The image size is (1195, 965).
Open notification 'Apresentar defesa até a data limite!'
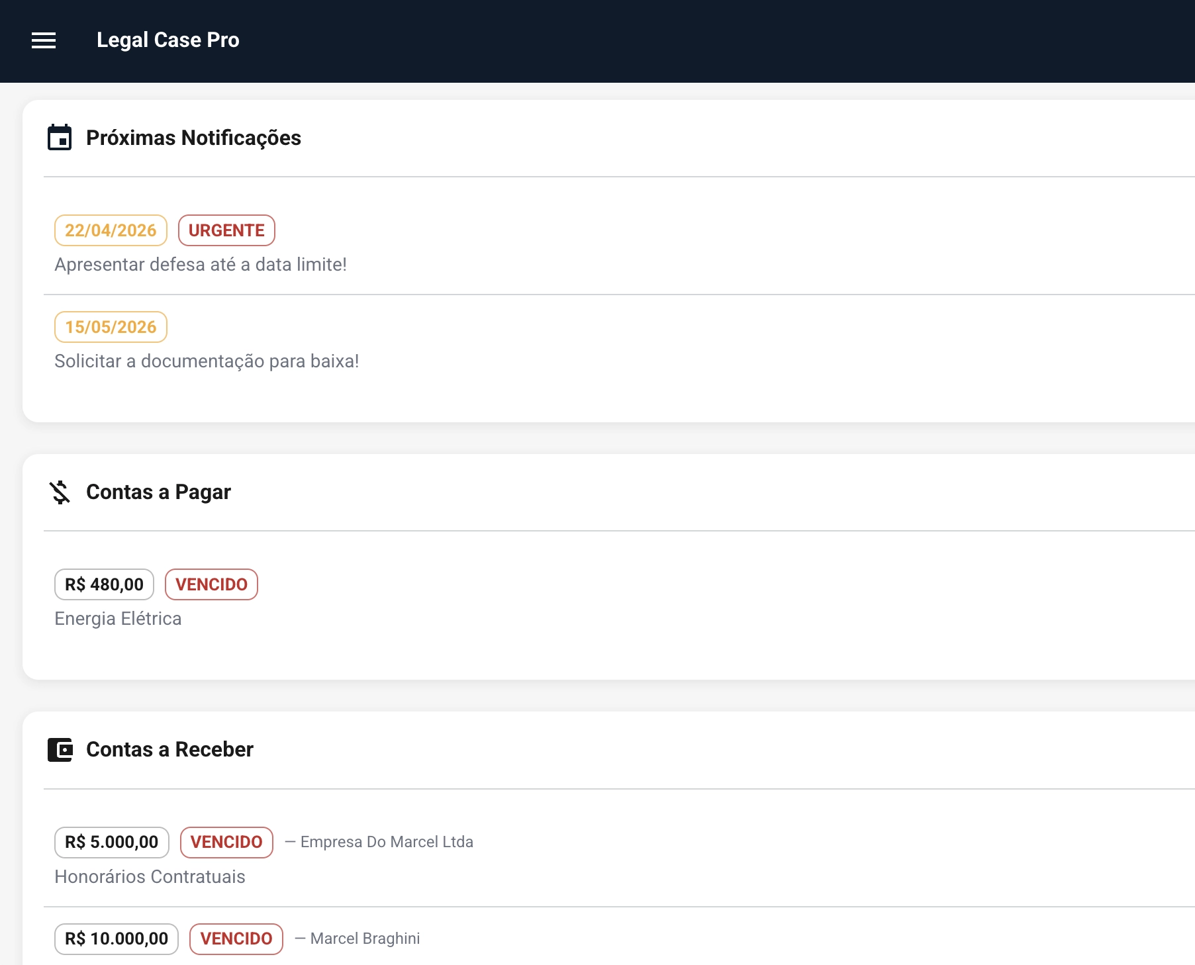(x=201, y=265)
